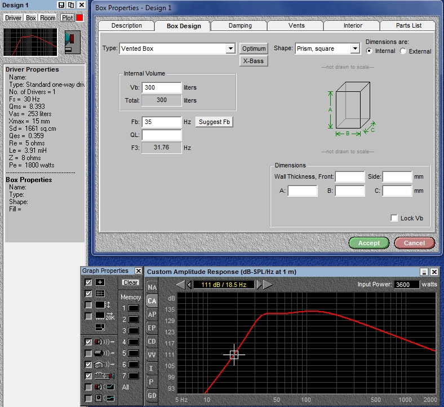
Task: Toggle the speaker equalization curve checkbox
Action: tap(88, 387)
